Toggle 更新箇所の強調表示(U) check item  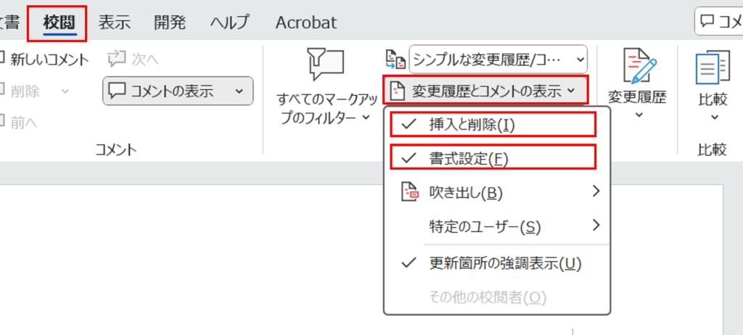[496, 263]
